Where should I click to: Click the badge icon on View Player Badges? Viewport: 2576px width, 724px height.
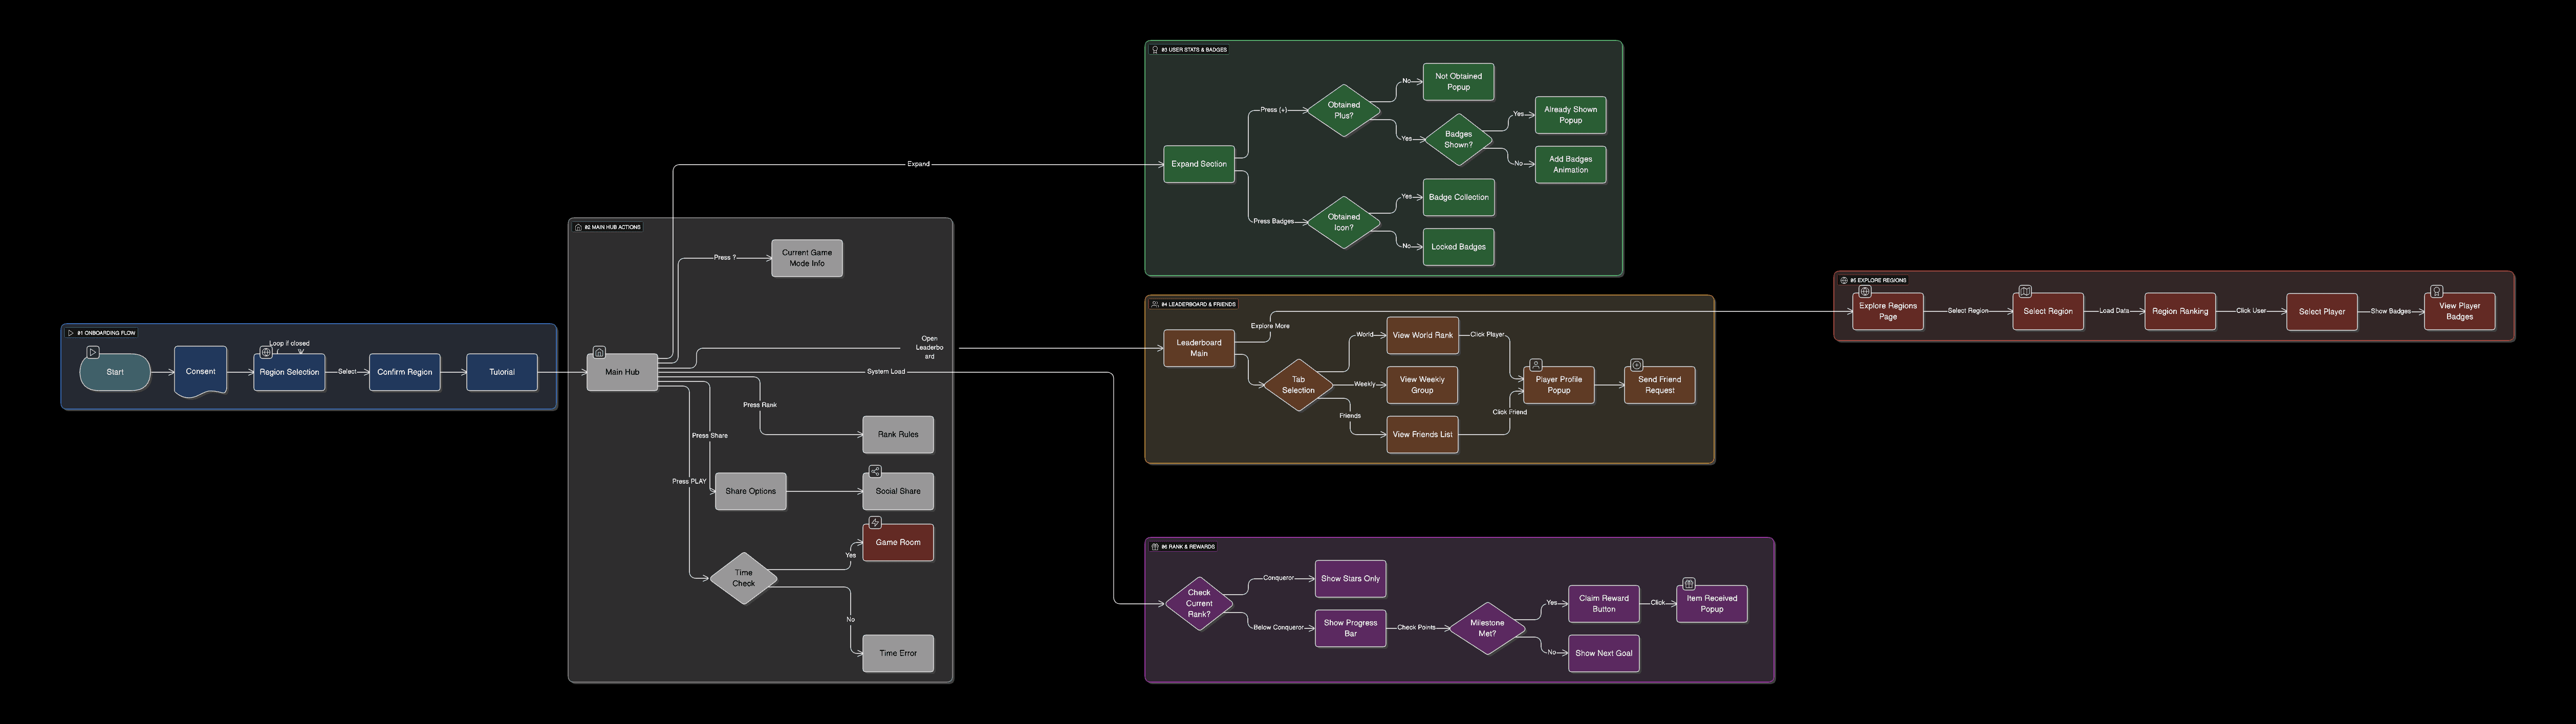[x=2437, y=291]
